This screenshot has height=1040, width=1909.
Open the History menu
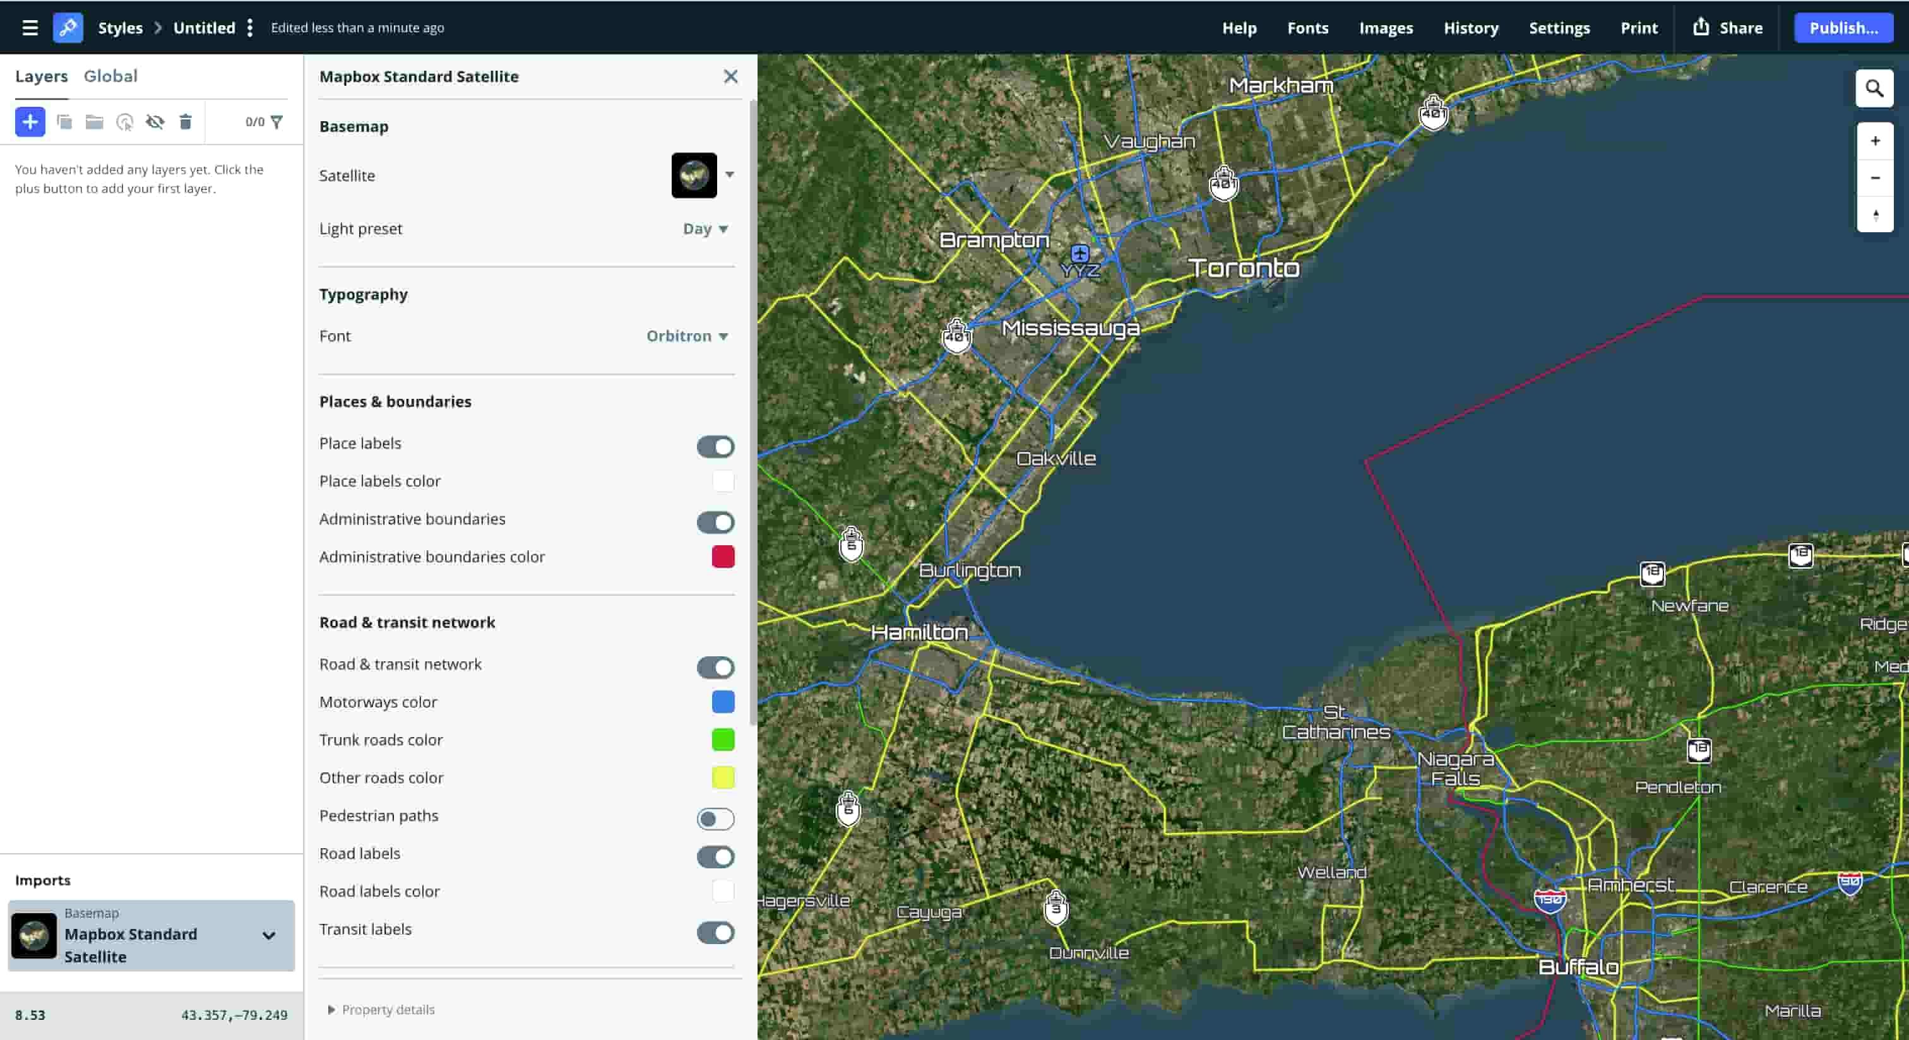coord(1471,27)
